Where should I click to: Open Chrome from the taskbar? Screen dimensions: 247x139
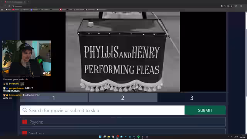113,137
